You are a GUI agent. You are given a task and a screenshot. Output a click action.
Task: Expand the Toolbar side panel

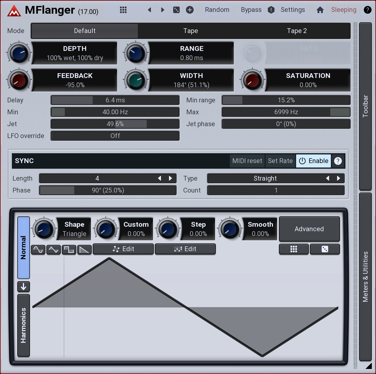[x=365, y=106]
